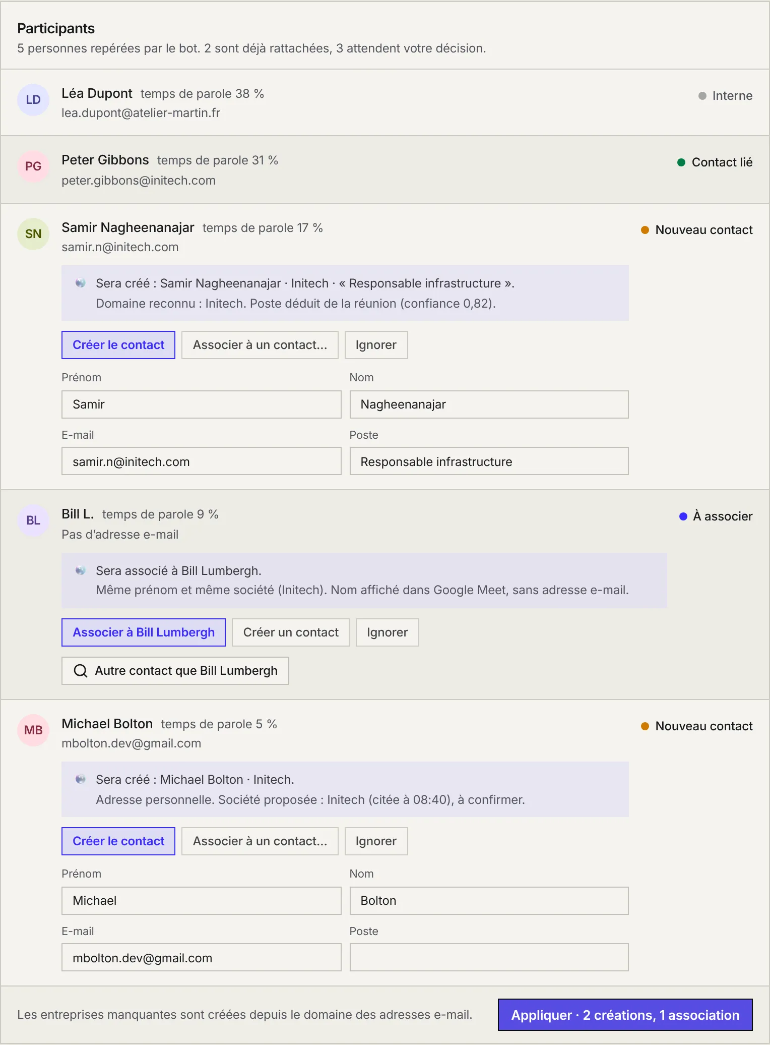Edit the Nom field containing Bolton

point(489,901)
